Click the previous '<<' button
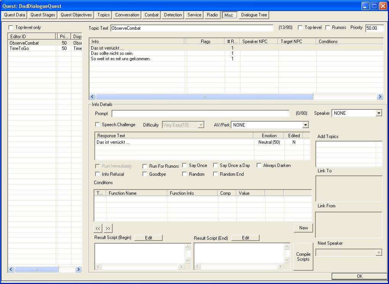Viewport: 389px width, 284px height. click(x=98, y=228)
